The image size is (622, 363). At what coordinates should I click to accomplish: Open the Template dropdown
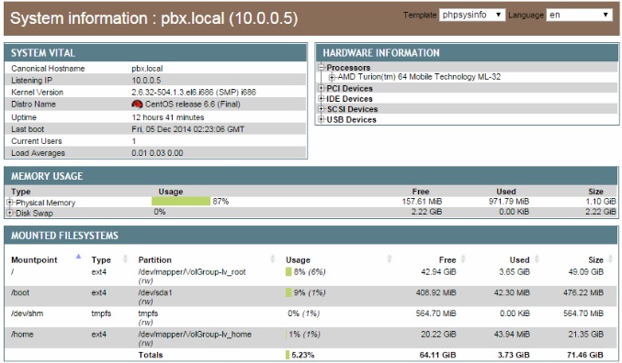472,15
